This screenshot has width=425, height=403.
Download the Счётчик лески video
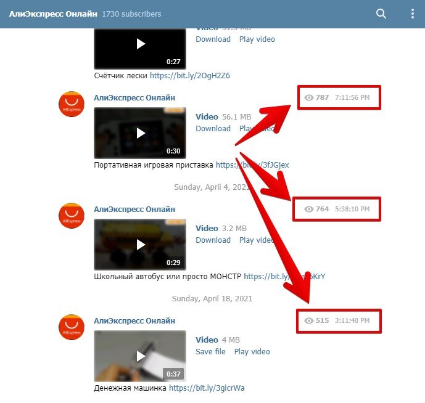tap(213, 39)
